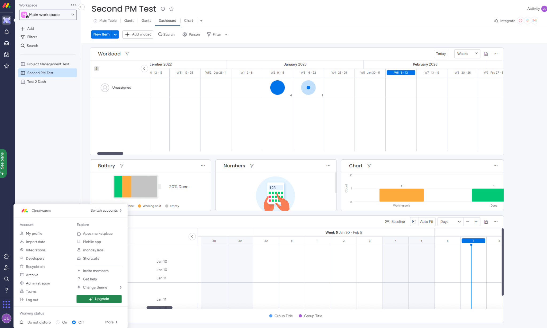547x328 pixels.
Task: Create a New Item
Action: click(x=101, y=34)
